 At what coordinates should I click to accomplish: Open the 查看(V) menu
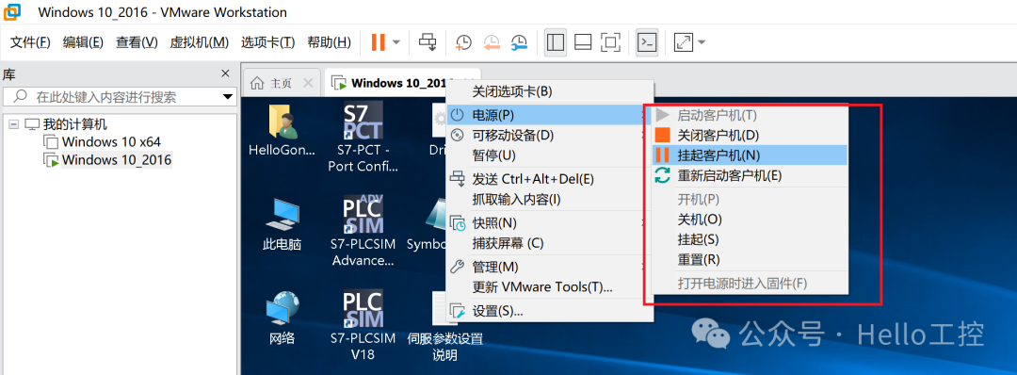coord(137,42)
